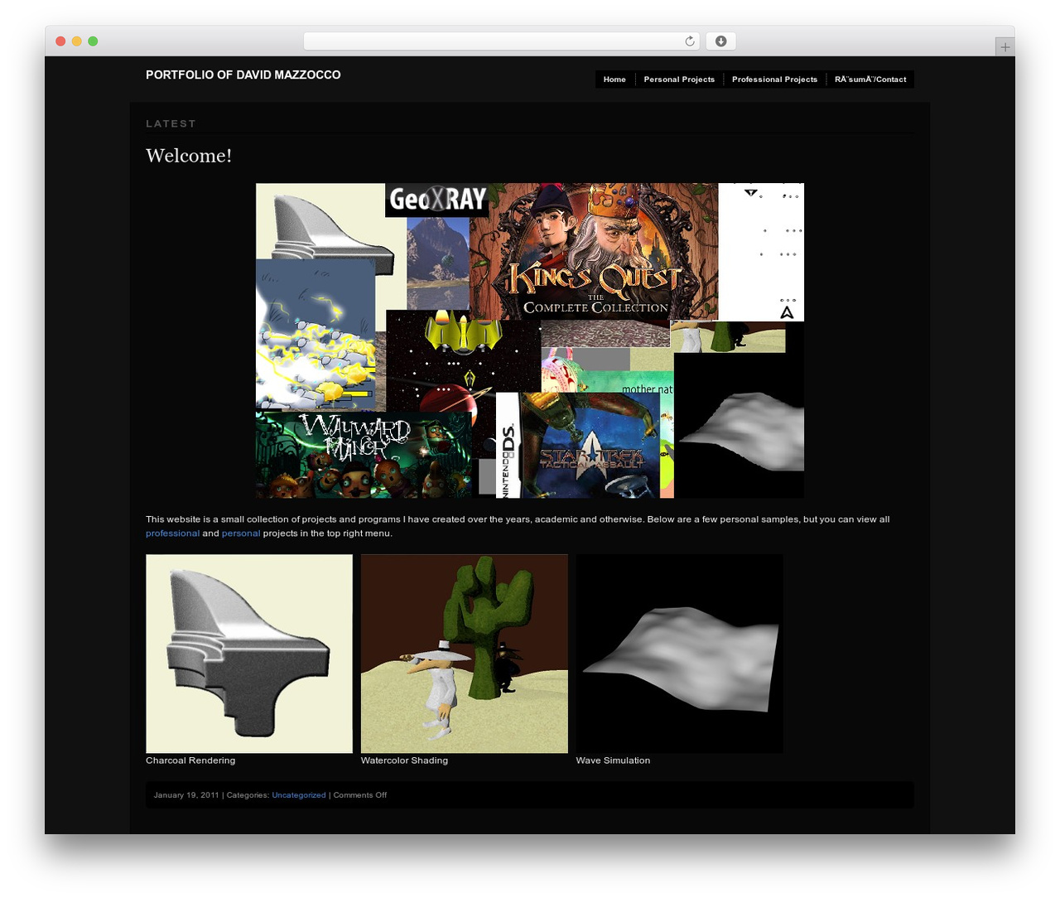Close the window with the red button
1060x898 pixels.
click(60, 41)
